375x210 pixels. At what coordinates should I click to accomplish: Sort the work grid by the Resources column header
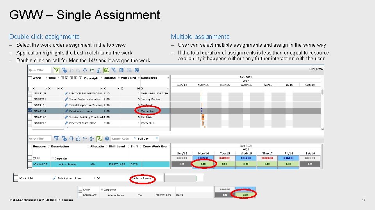(x=149, y=78)
